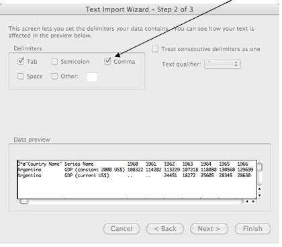
Task: Click the vertical scrollbar thumb in preview
Action: tap(260, 167)
